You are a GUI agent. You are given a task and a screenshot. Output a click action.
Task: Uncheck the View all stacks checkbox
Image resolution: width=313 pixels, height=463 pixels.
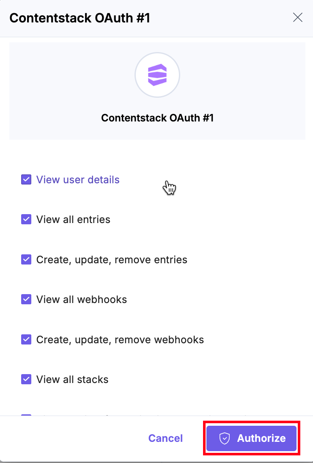click(x=26, y=380)
